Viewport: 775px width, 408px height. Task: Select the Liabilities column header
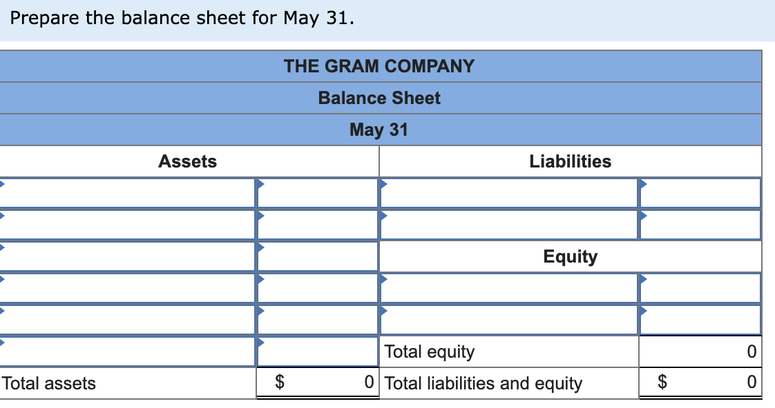click(571, 161)
